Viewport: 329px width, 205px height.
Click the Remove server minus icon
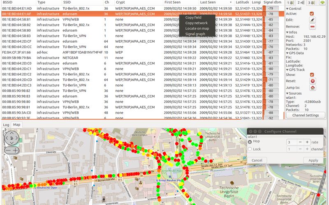312,27
